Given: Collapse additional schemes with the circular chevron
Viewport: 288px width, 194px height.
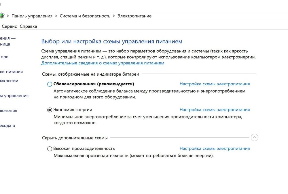Looking at the screenshot, I should [254, 138].
